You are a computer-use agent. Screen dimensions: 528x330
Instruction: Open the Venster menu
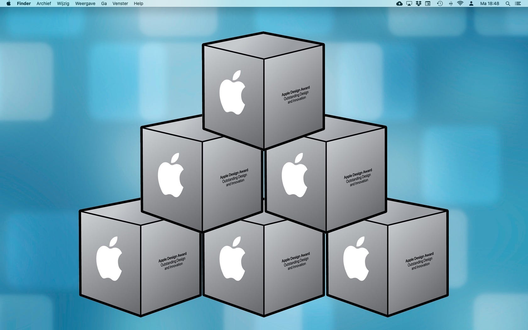click(120, 3)
